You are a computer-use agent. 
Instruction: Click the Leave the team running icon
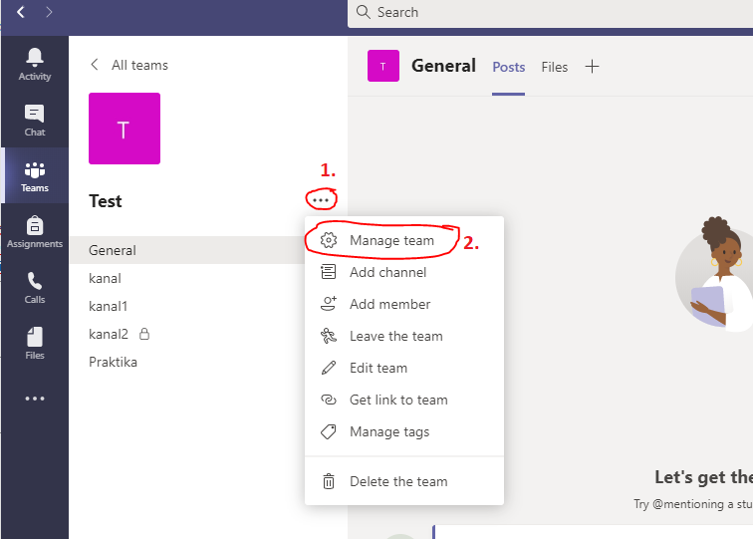coord(329,336)
